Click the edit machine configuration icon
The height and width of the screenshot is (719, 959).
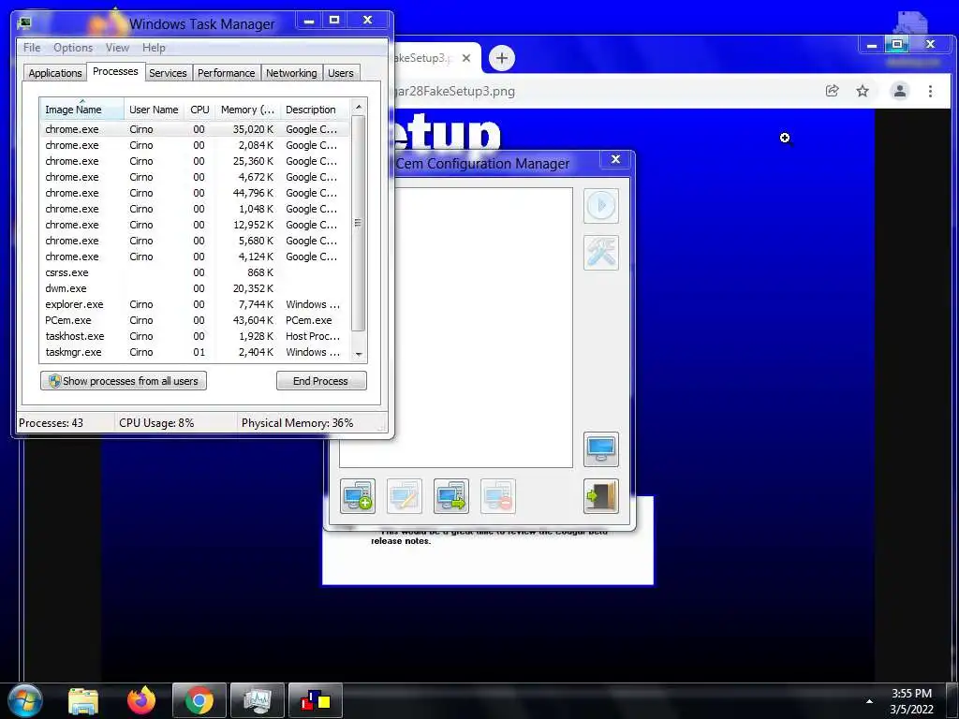[405, 496]
